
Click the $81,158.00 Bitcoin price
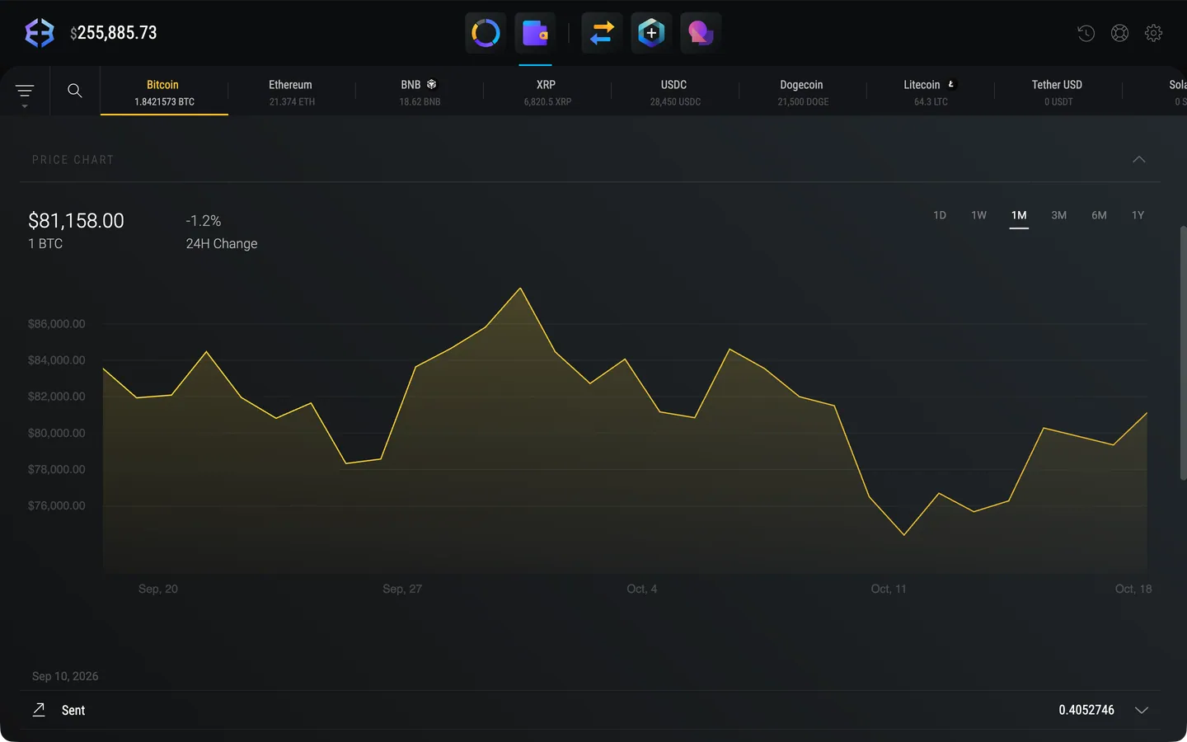tap(76, 221)
